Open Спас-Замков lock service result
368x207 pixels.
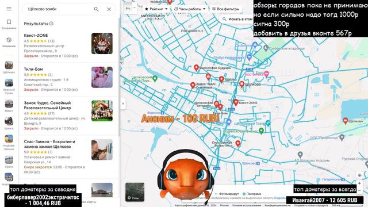coord(68,156)
